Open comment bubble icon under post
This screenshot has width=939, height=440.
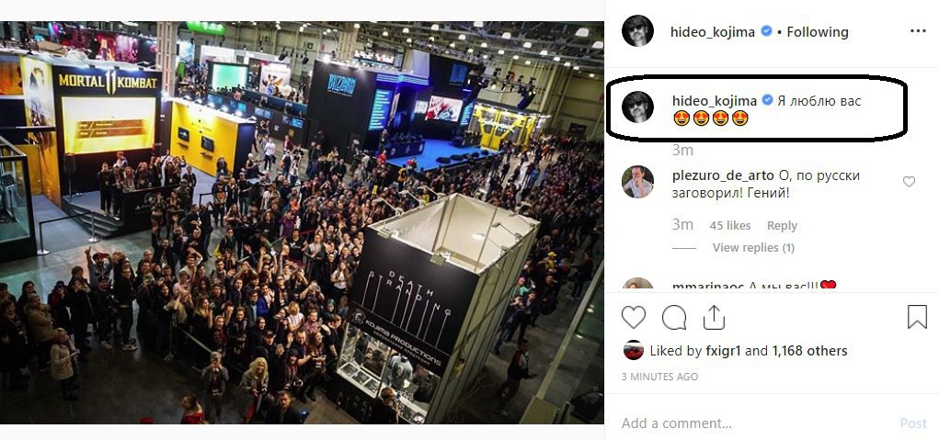pos(674,318)
